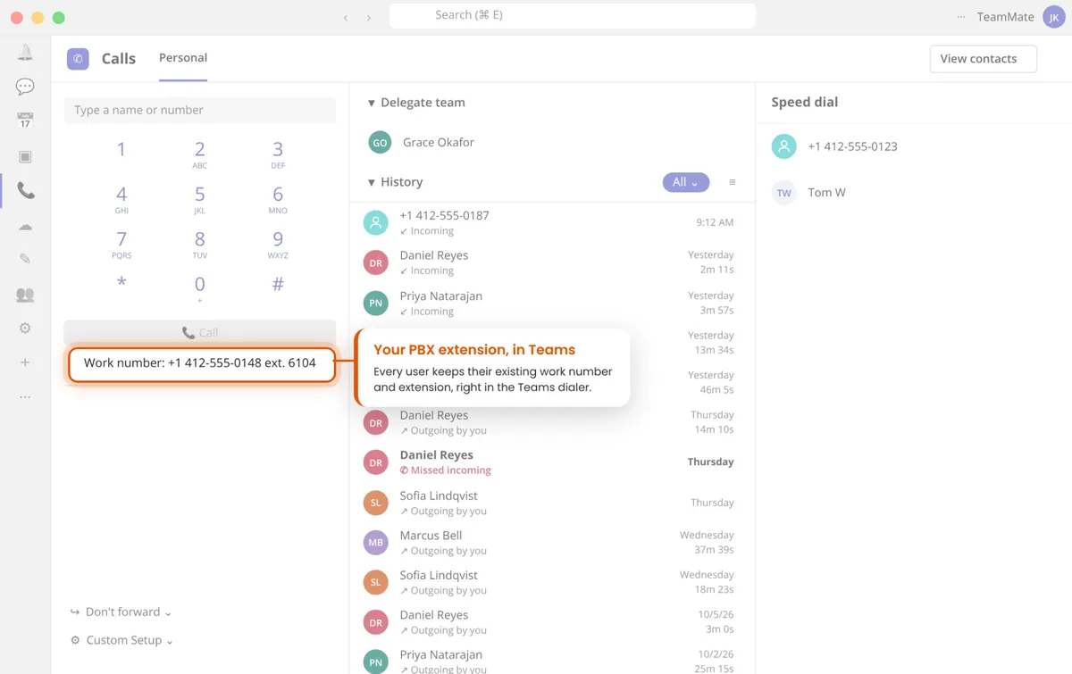The height and width of the screenshot is (674, 1072).
Task: Open the Custom Setup dropdown
Action: tap(121, 640)
